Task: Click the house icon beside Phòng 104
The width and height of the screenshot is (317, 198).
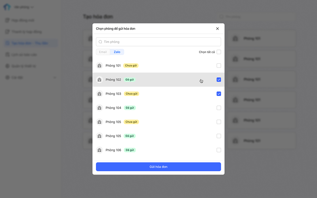Action: (x=99, y=108)
